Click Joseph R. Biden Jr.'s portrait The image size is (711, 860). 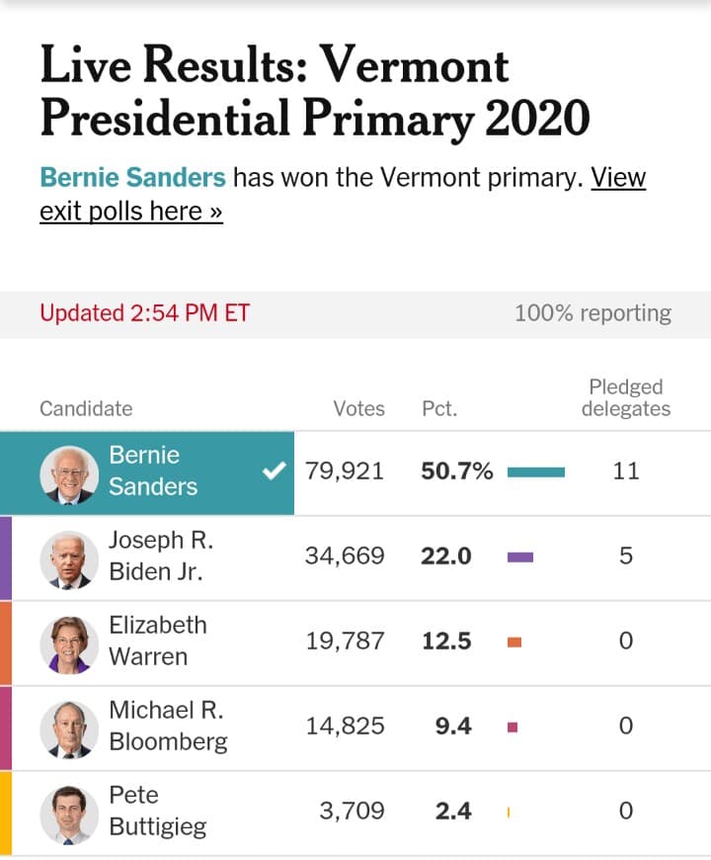click(69, 559)
